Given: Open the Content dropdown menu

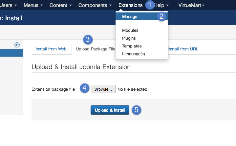Looking at the screenshot, I should (x=60, y=5).
